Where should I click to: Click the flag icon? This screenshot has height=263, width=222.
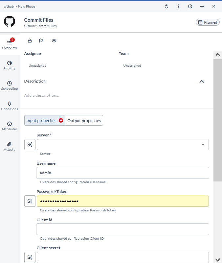point(41,40)
